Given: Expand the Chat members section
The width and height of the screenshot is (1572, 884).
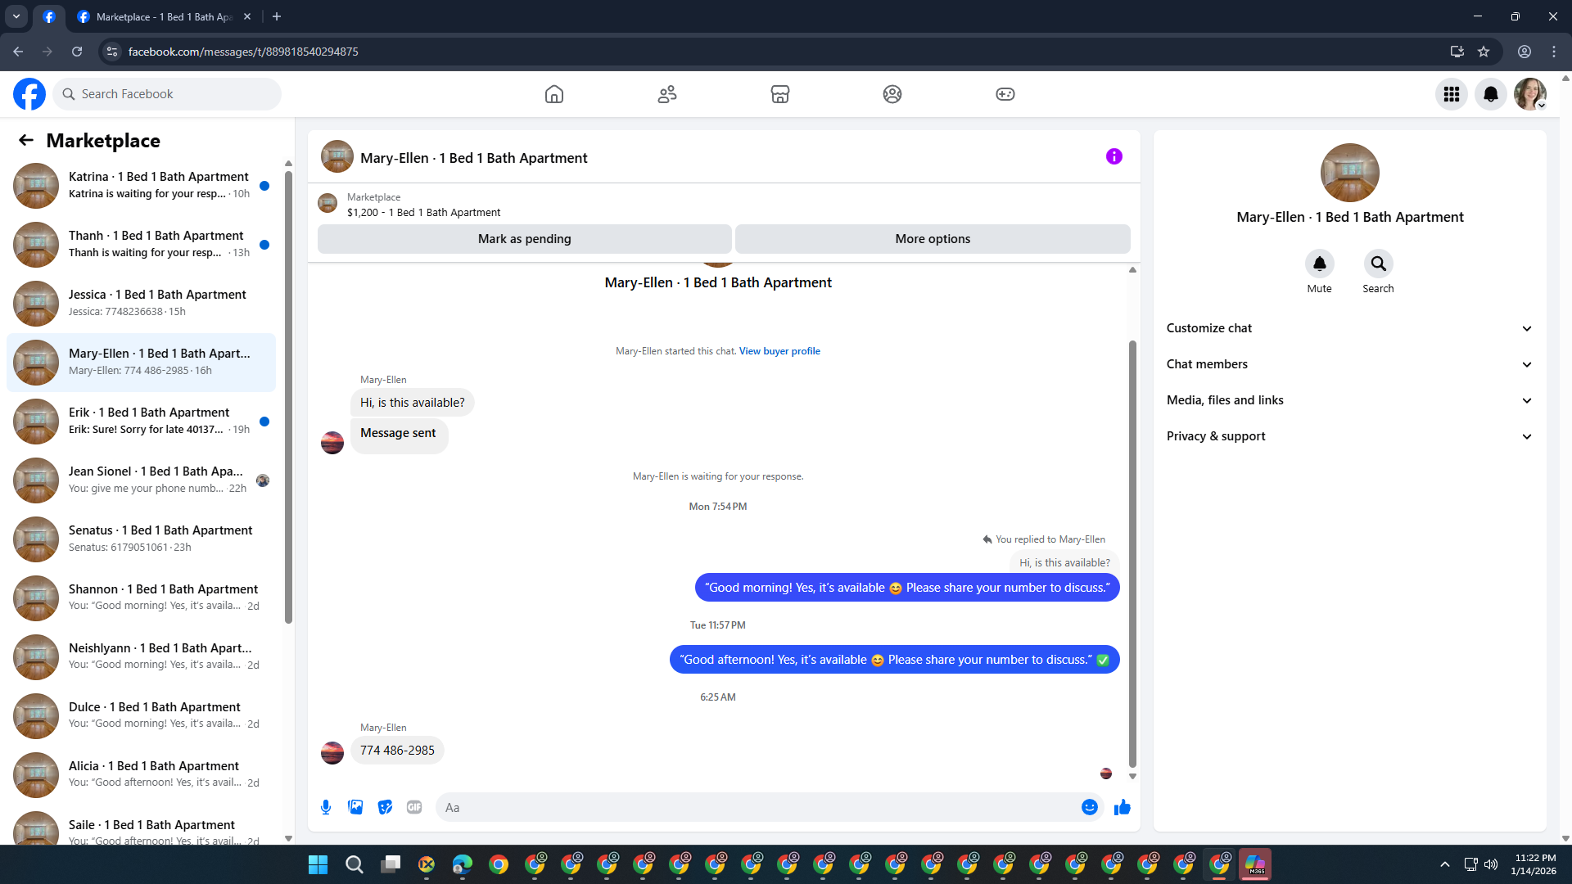Looking at the screenshot, I should pos(1349,364).
